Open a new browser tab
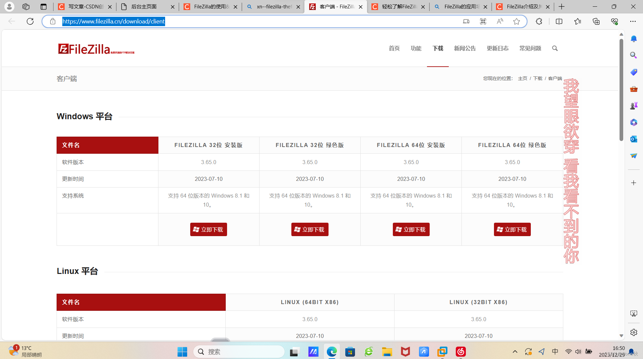The image size is (643, 359). (562, 6)
